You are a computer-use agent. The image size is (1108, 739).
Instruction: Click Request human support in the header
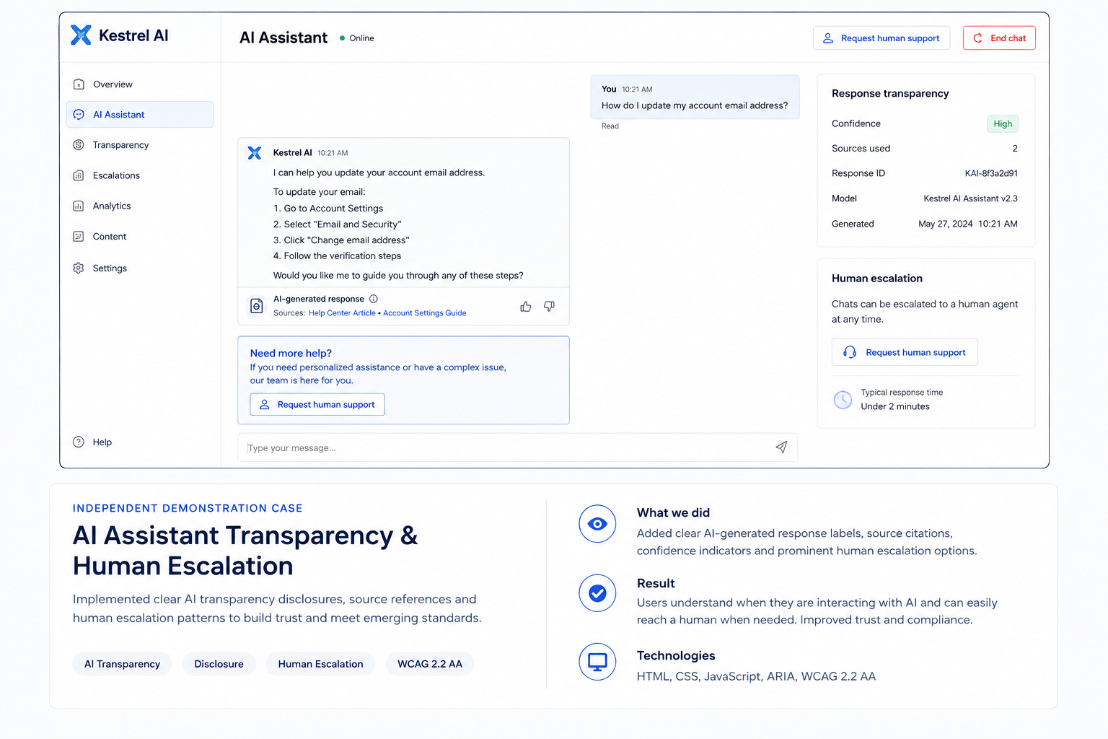click(x=881, y=38)
